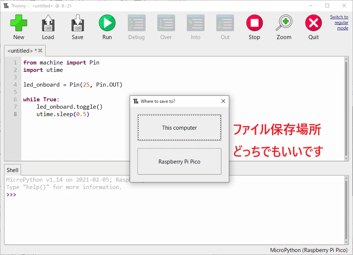Click the Thonny icon in title bar
353x255 pixels.
point(6,6)
